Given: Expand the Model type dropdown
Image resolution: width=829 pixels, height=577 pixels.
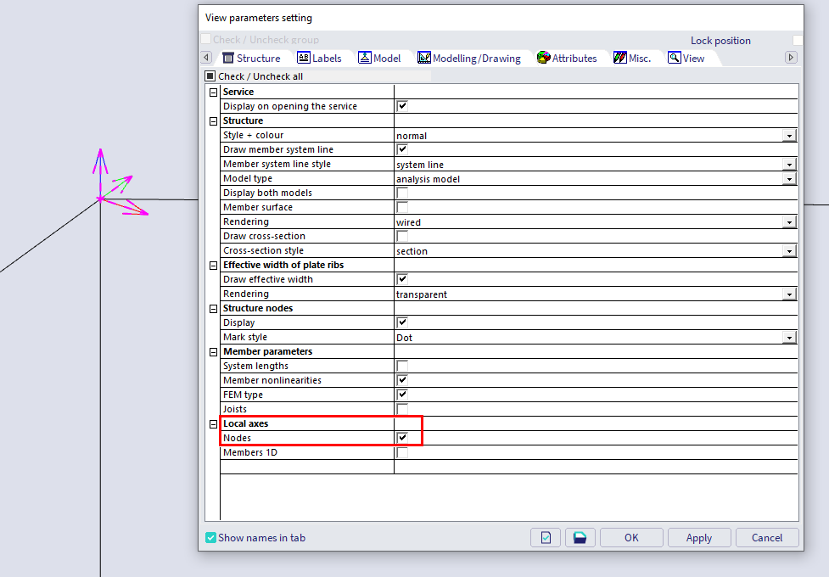Looking at the screenshot, I should click(x=789, y=179).
